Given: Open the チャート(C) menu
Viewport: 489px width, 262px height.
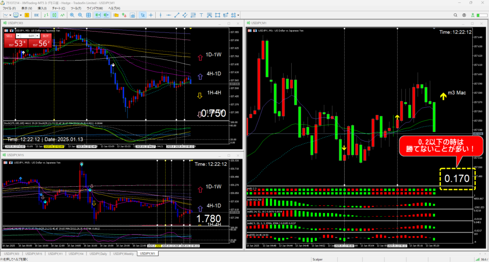Looking at the screenshot, I should point(59,9).
